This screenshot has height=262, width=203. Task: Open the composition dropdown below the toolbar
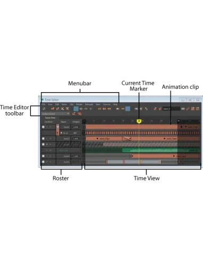coord(55,114)
